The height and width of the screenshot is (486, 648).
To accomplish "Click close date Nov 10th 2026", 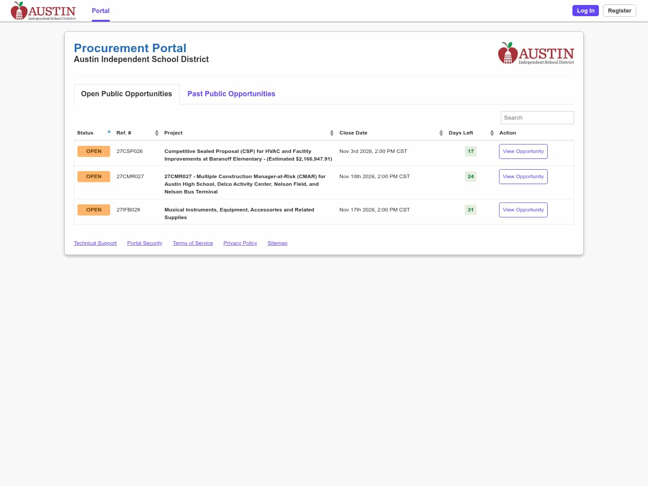I will pyautogui.click(x=374, y=176).
